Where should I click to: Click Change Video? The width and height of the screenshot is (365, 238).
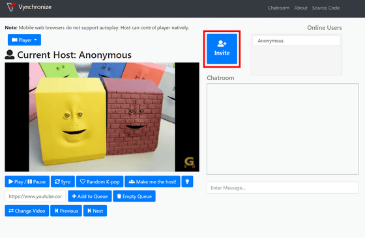[27, 211]
